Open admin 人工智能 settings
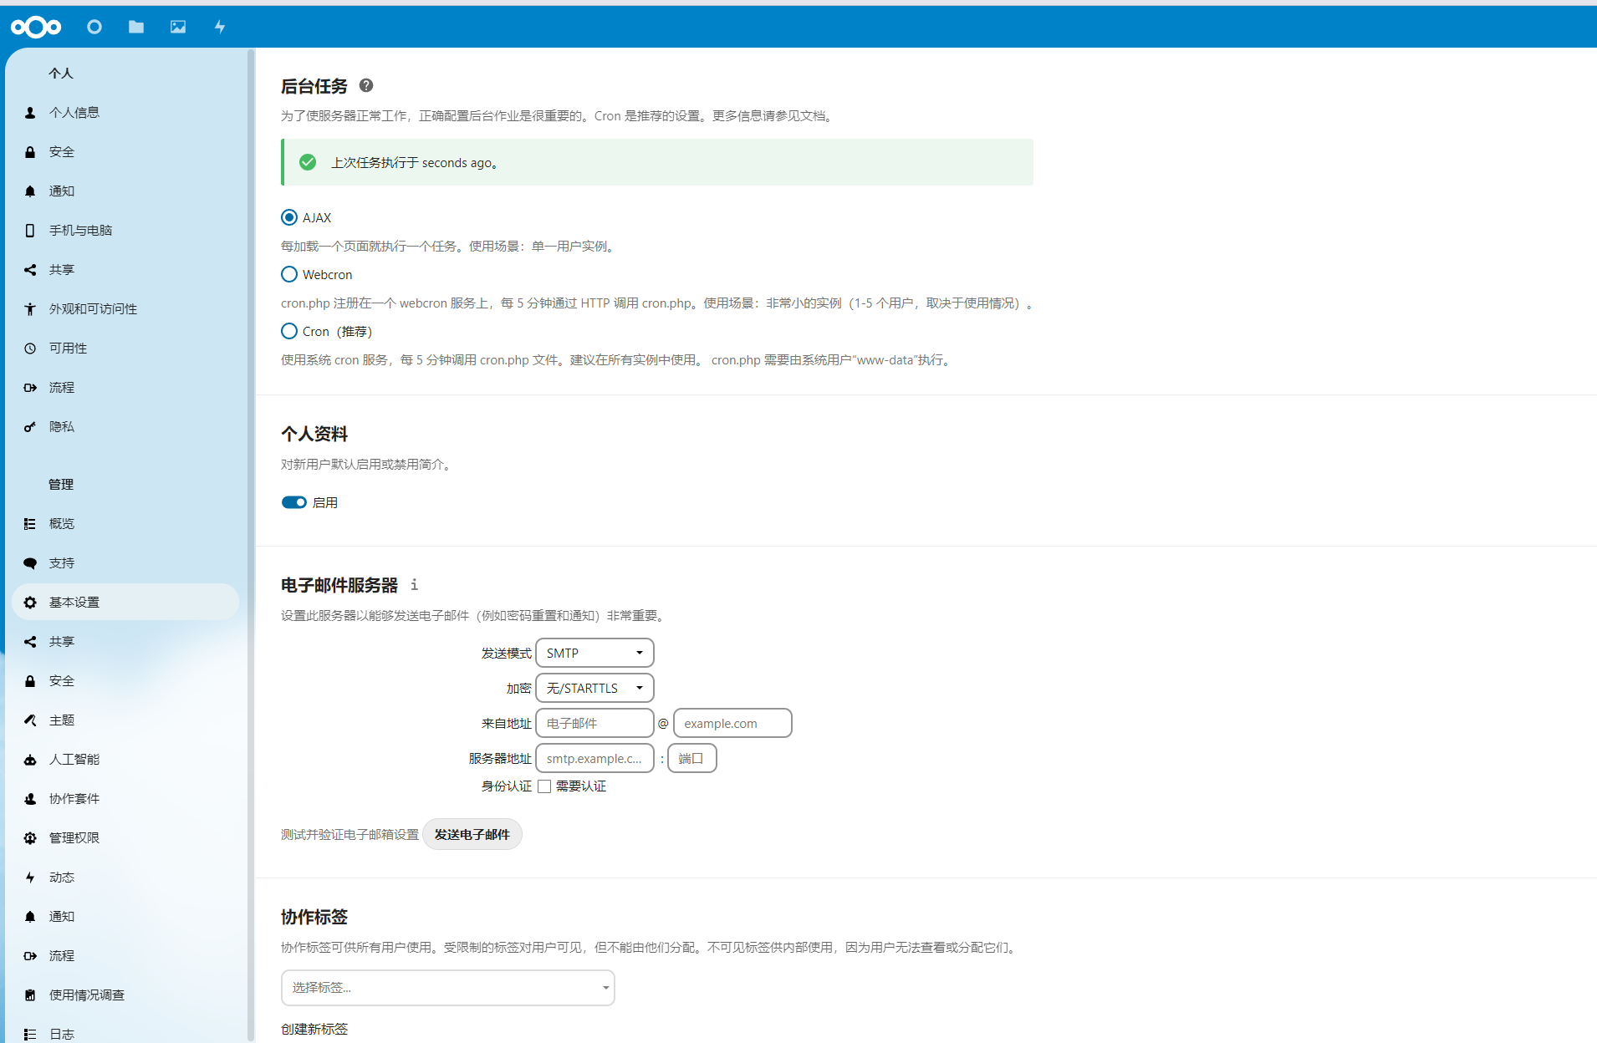 pos(125,760)
